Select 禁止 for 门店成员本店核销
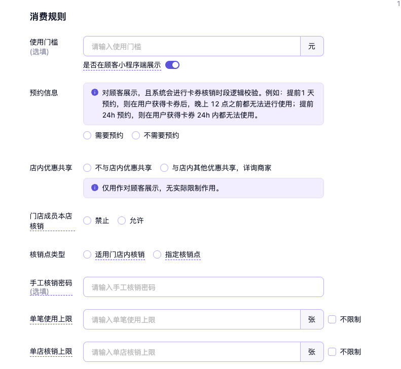The width and height of the screenshot is (401, 369). click(x=87, y=220)
